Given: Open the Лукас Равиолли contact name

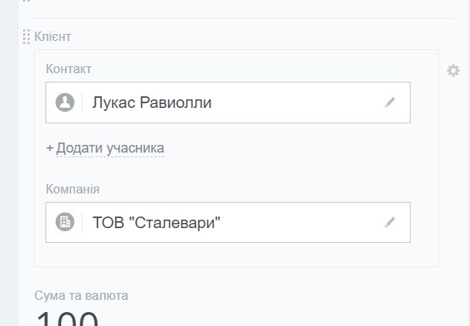Looking at the screenshot, I should 151,103.
